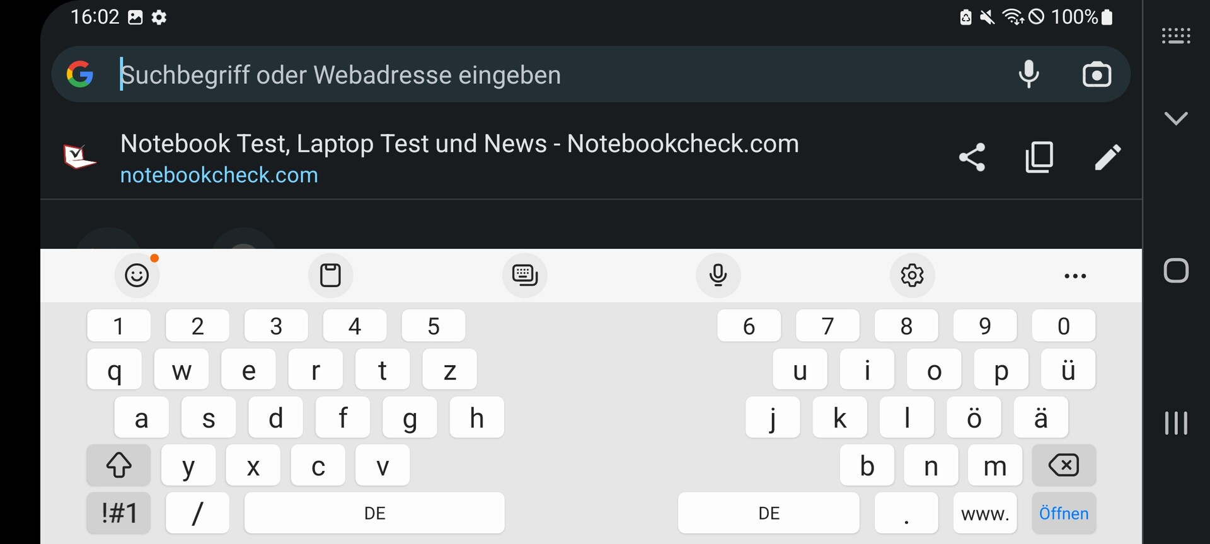Open Google Lens camera search
Image resolution: width=1210 pixels, height=544 pixels.
point(1097,74)
